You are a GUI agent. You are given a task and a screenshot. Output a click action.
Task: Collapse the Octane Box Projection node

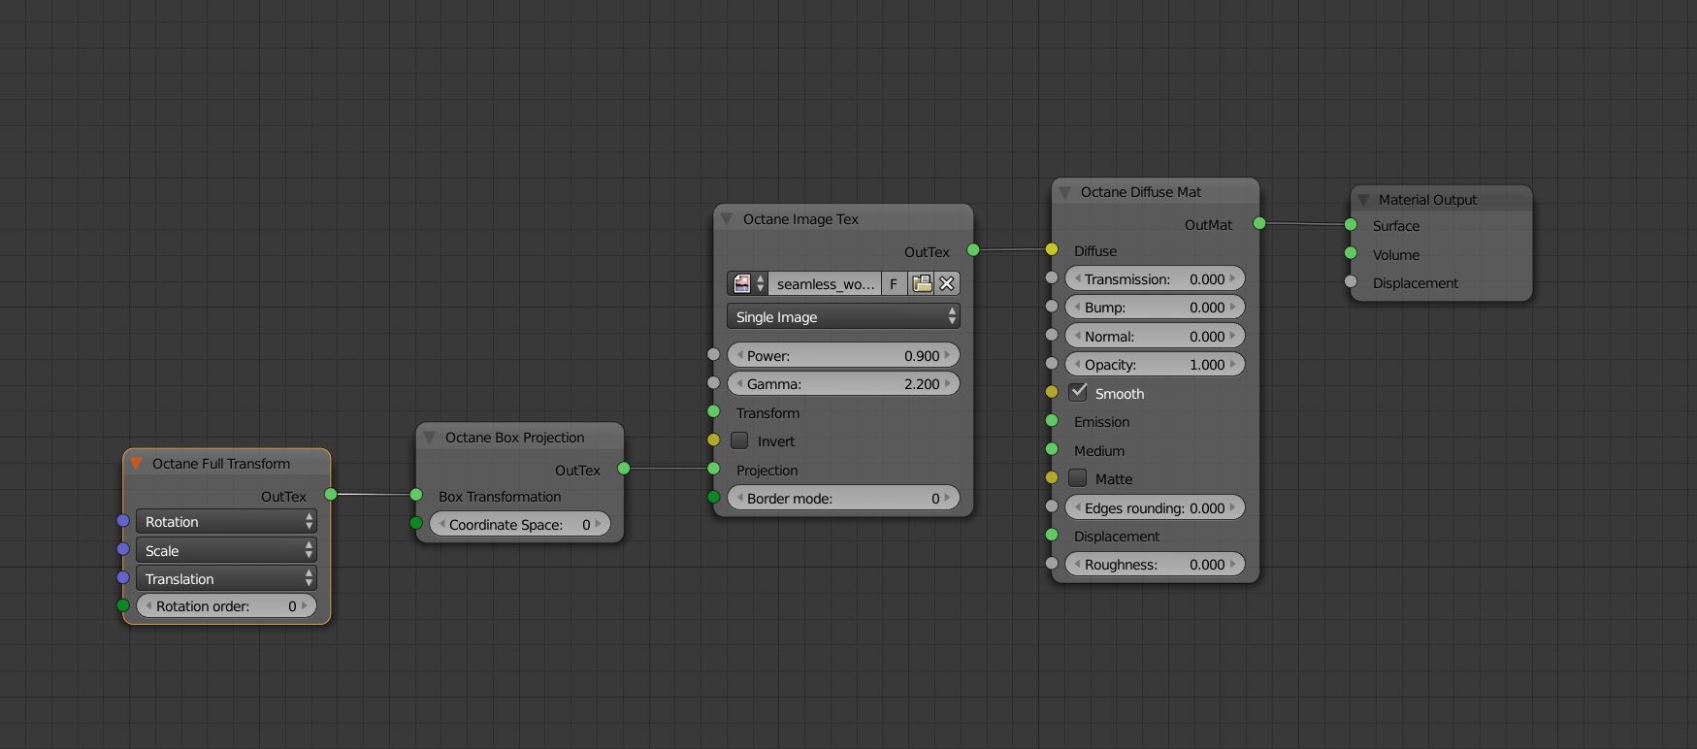pos(430,438)
